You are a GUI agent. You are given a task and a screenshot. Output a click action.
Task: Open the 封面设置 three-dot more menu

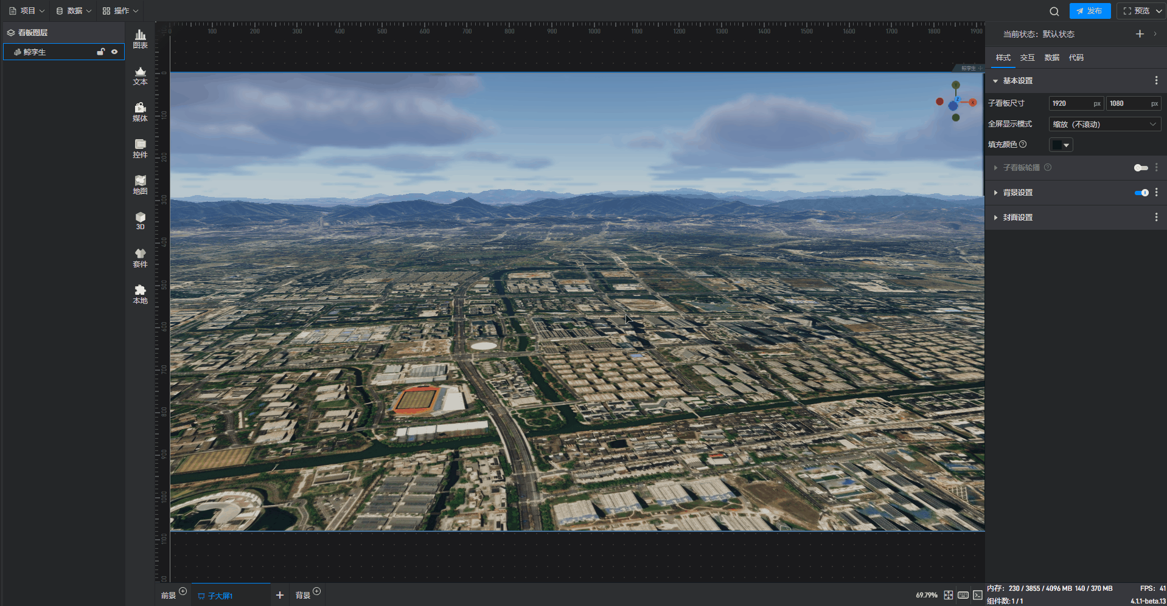1156,217
